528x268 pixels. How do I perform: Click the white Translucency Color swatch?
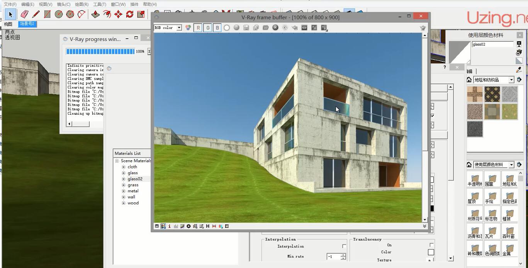click(x=431, y=252)
